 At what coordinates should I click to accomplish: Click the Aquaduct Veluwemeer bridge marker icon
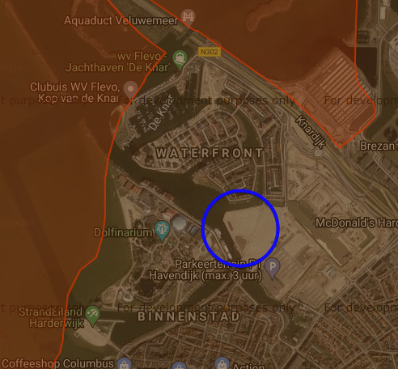[188, 16]
